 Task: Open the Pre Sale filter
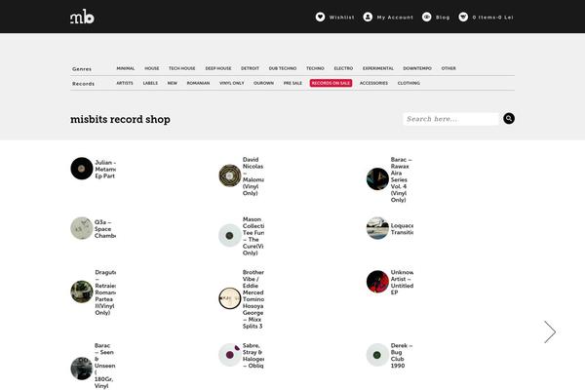[292, 83]
